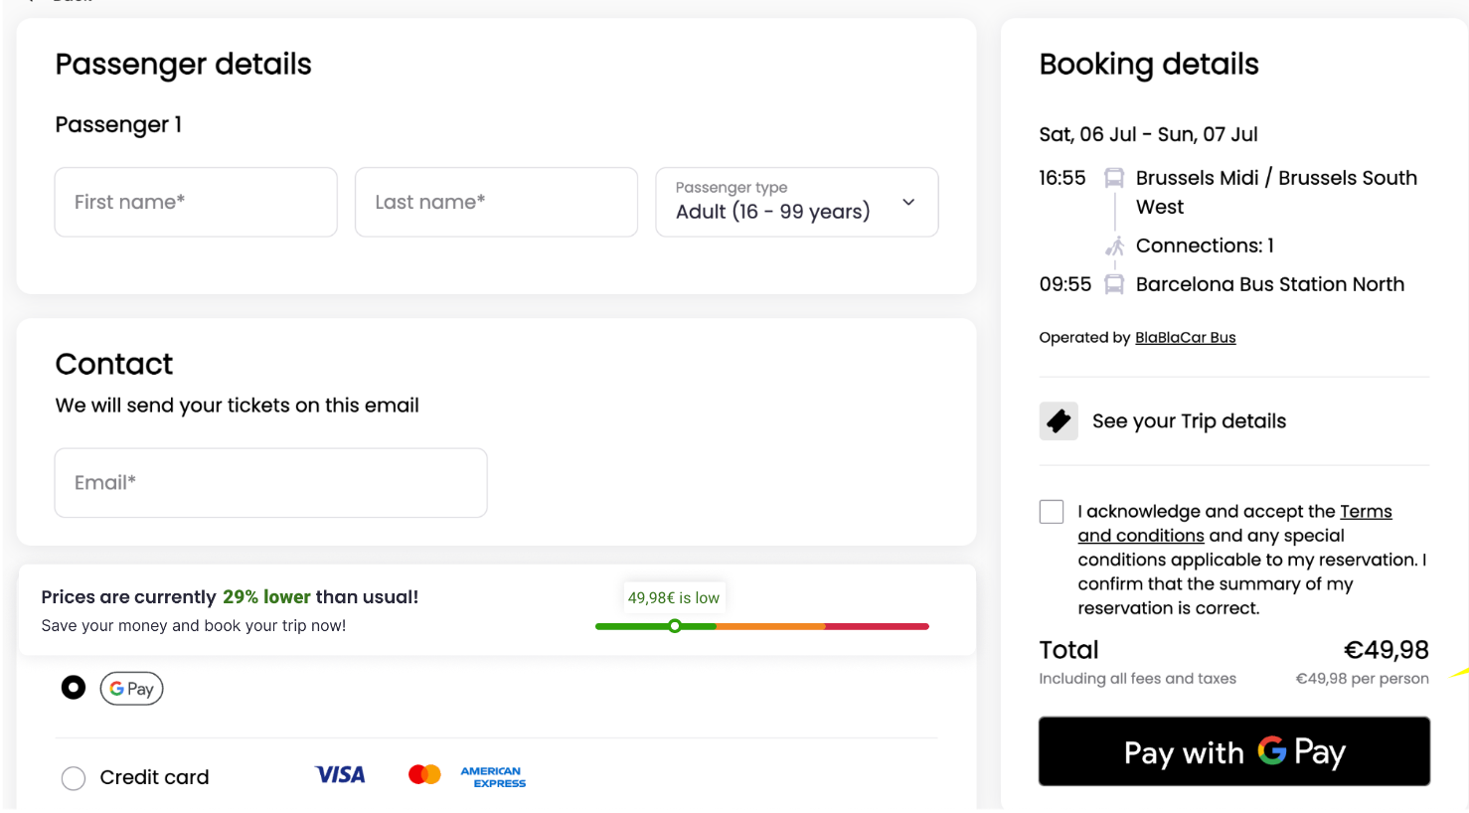This screenshot has width=1469, height=813.
Task: Click the First name input field
Action: click(x=196, y=203)
